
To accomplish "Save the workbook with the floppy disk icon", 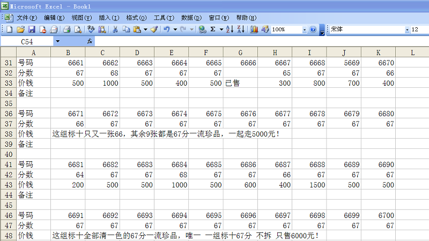I will (31, 29).
